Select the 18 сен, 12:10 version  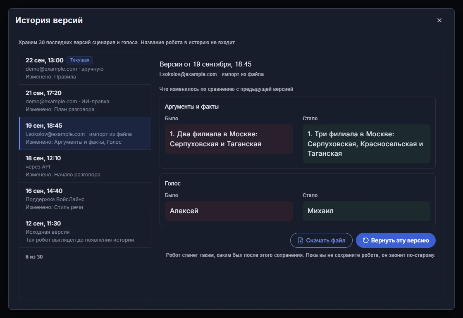pyautogui.click(x=85, y=166)
